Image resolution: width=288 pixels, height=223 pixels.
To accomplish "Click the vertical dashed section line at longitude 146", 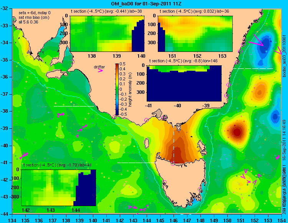I will point(174,141).
